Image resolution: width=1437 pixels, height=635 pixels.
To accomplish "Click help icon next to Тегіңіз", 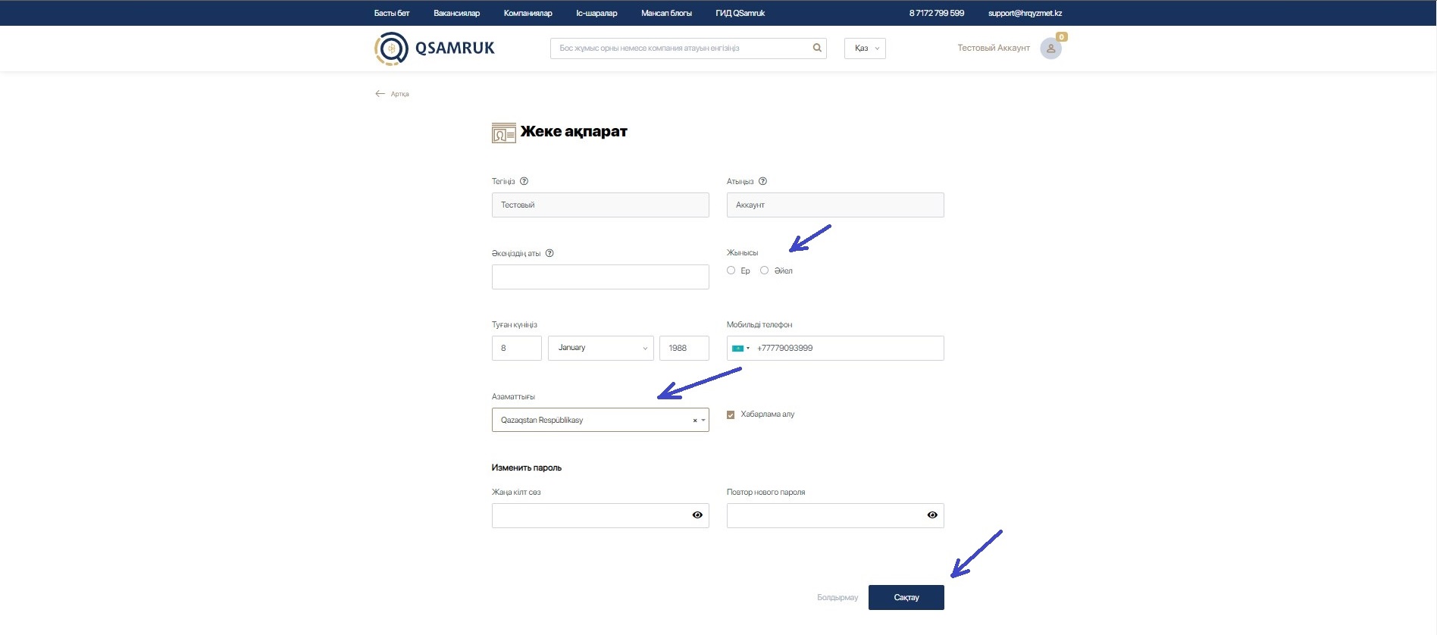I will [524, 181].
